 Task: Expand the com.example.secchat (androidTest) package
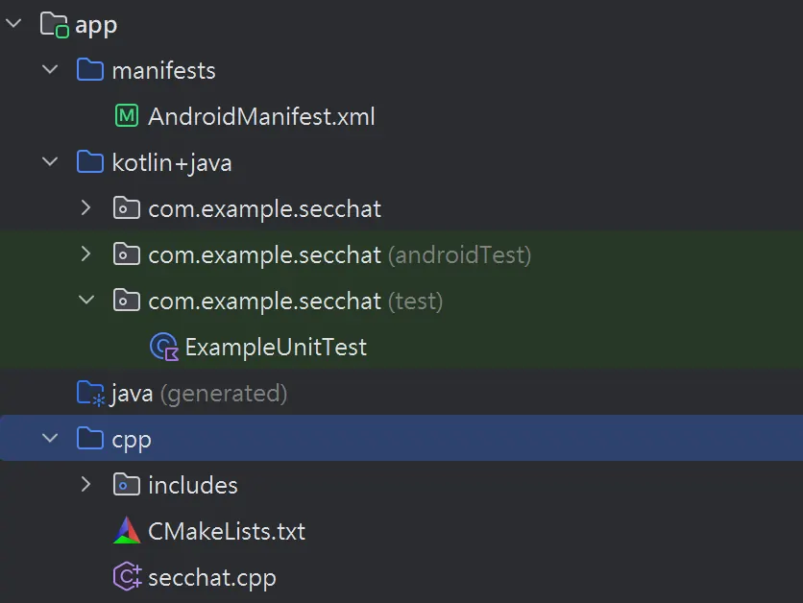(x=86, y=253)
